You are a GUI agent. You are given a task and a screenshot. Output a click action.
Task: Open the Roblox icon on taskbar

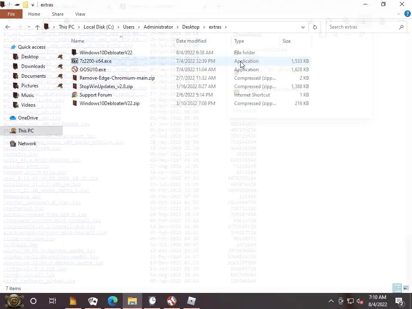click(191, 301)
